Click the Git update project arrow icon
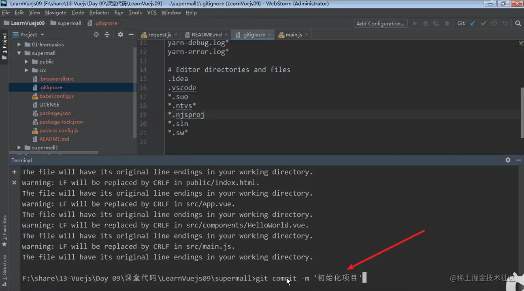Viewport: 524px width, 291px height. (473, 23)
